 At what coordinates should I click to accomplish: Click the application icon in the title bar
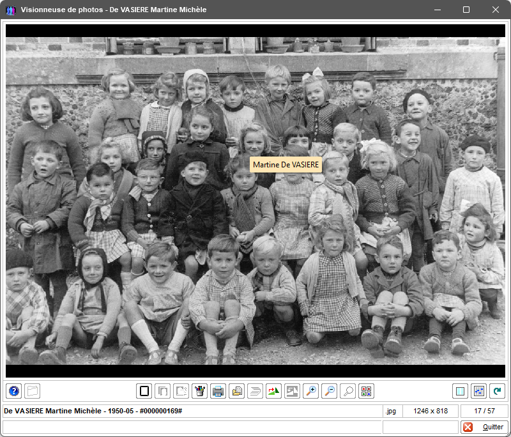[x=11, y=10]
